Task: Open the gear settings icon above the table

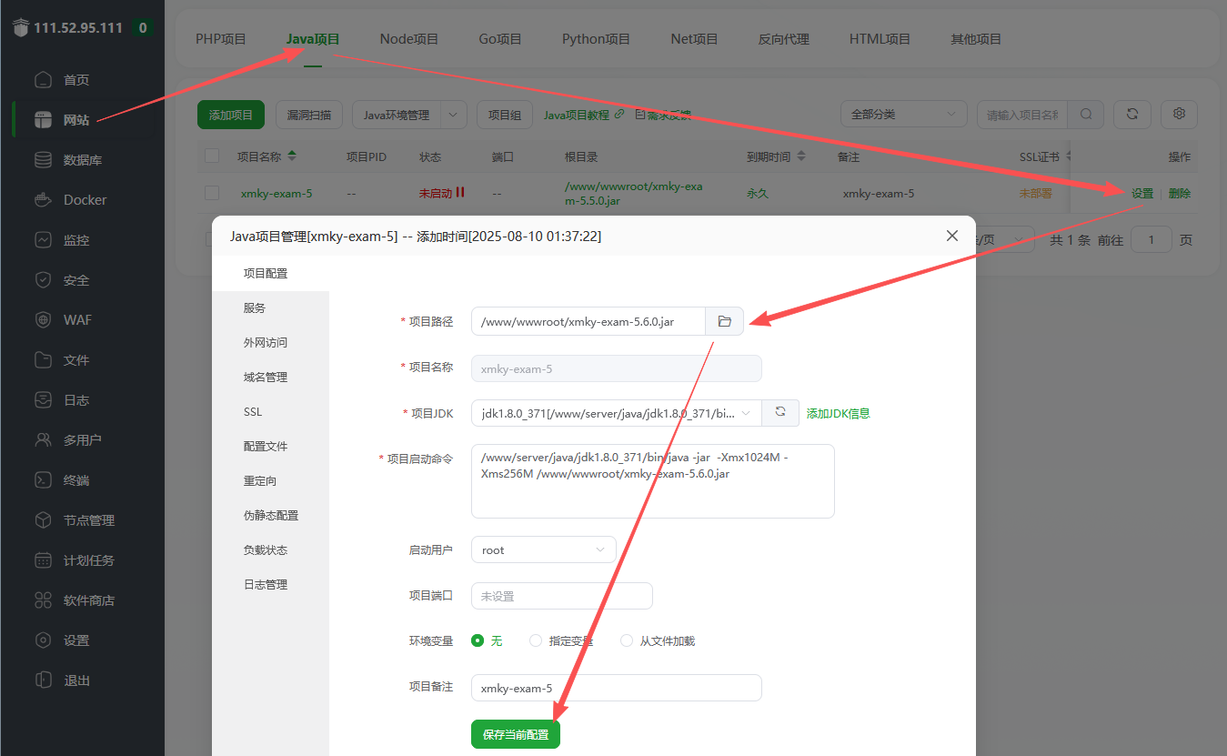Action: tap(1179, 115)
